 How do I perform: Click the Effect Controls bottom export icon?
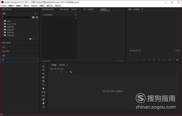coord(122,61)
